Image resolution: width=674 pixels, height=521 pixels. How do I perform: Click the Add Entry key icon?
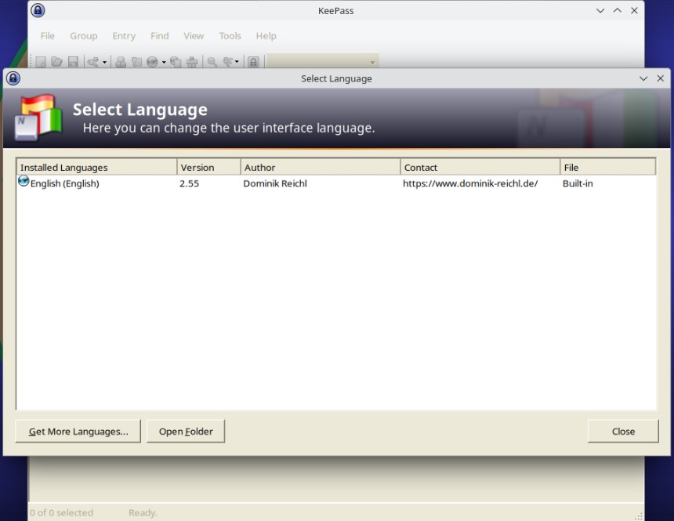[x=92, y=63]
